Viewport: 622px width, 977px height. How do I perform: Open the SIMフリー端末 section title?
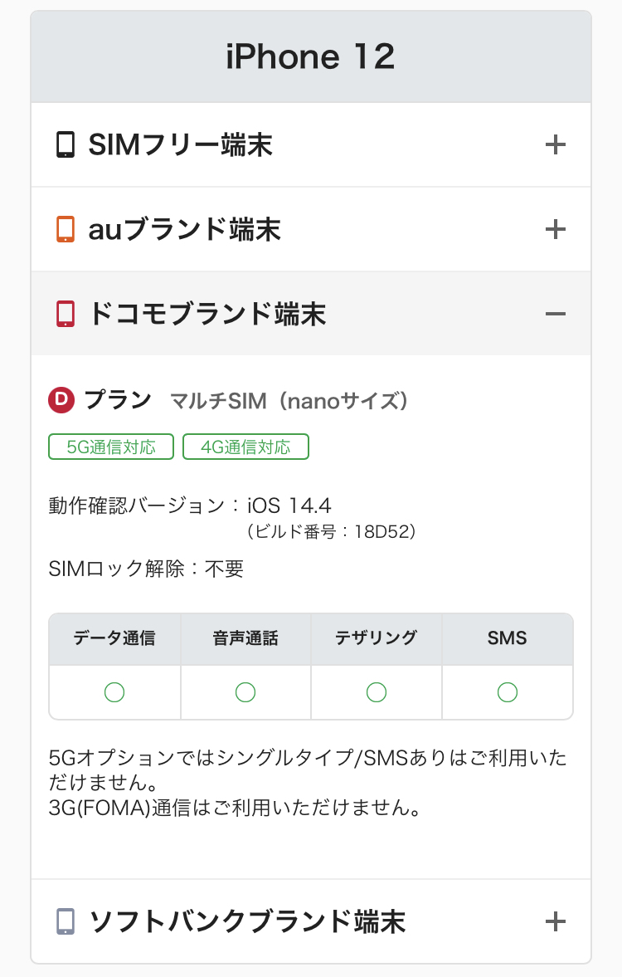[180, 145]
